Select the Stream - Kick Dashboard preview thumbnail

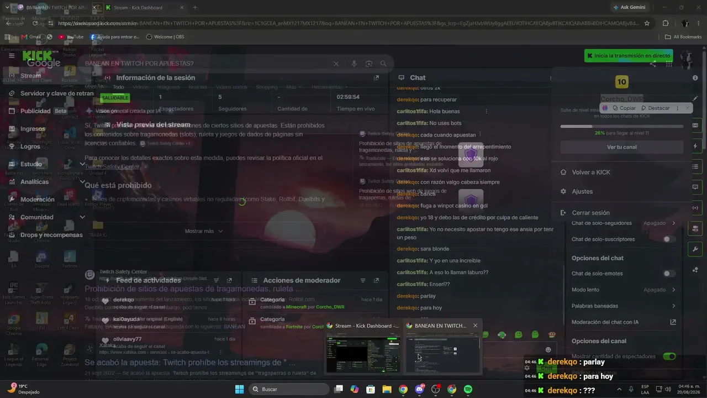363,353
